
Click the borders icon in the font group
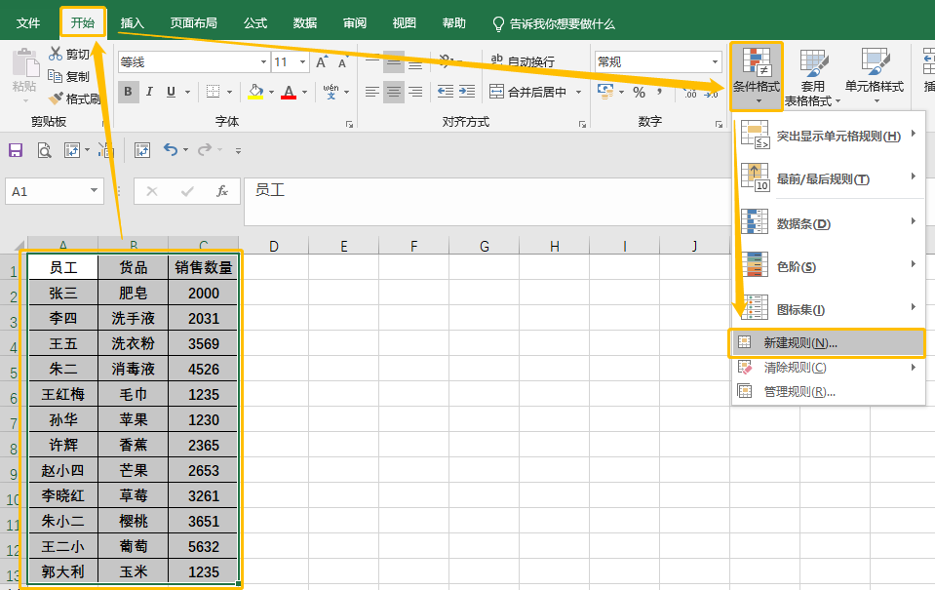[213, 92]
